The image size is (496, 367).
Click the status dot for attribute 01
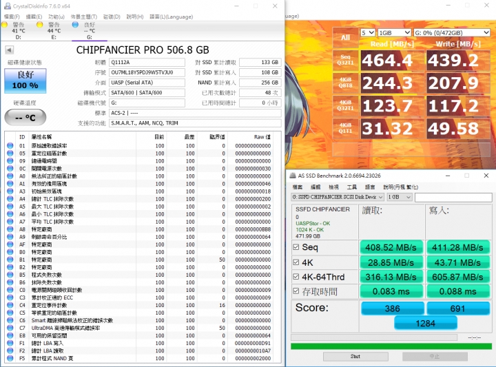pyautogui.click(x=10, y=146)
